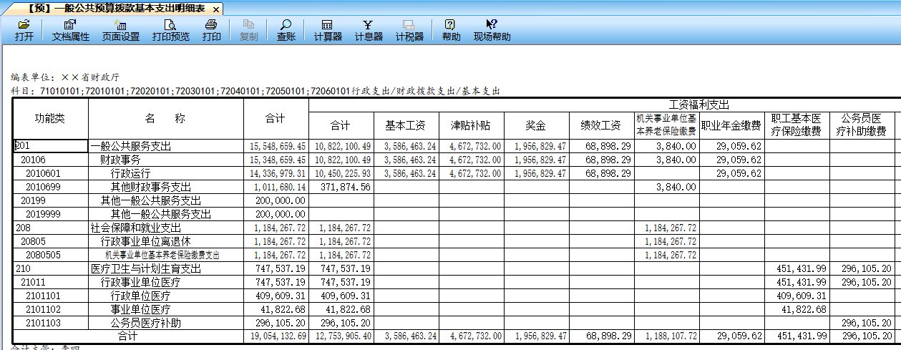
Task: Click the 公务员医疗补助缴费 column header
Action: click(862, 125)
